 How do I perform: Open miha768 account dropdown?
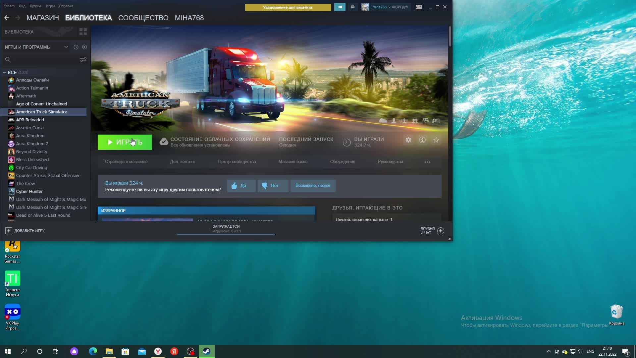coord(380,7)
